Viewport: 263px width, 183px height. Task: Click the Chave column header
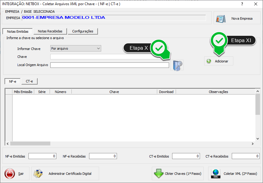pyautogui.click(x=114, y=92)
